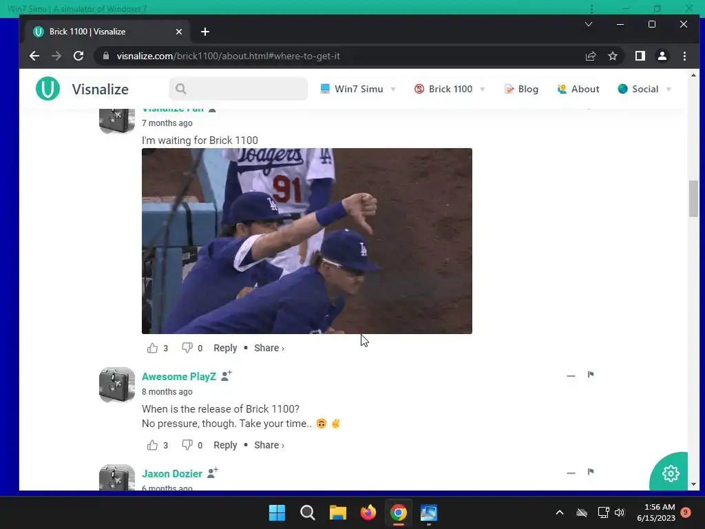Share this page from the address bar
This screenshot has height=529, width=705.
tap(590, 56)
